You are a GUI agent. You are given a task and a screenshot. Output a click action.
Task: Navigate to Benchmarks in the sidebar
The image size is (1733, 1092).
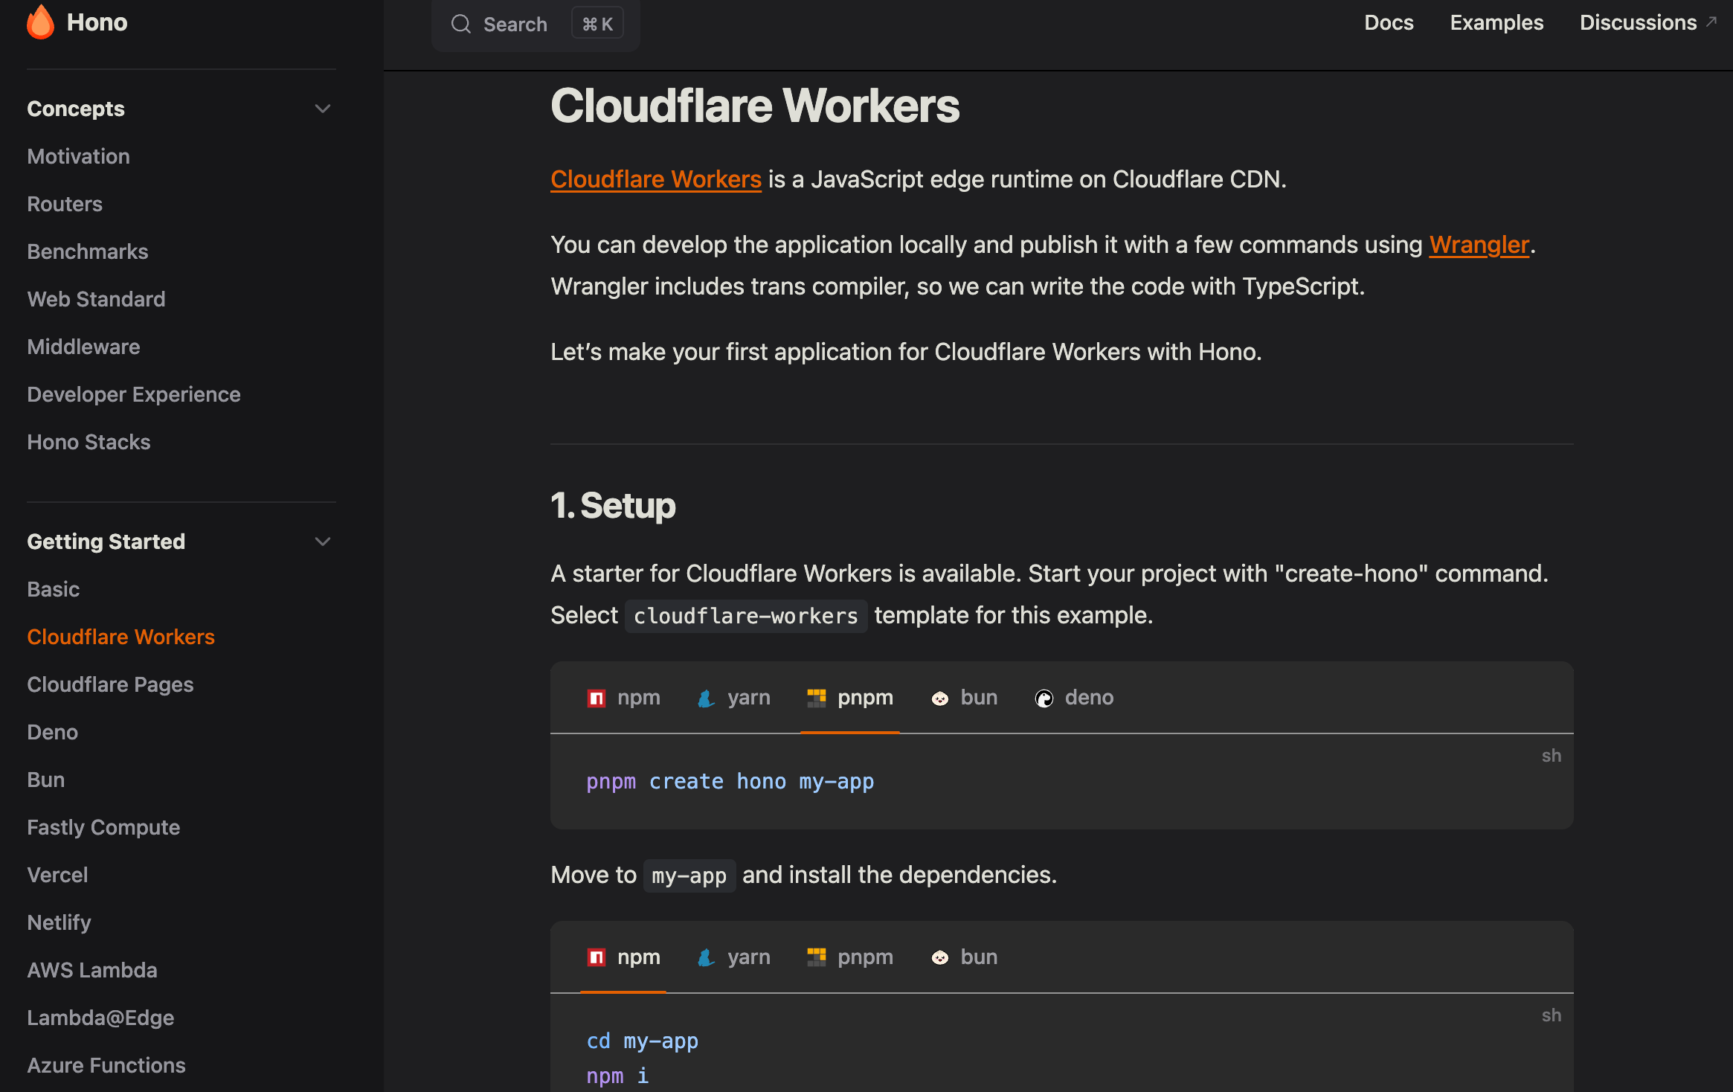tap(88, 251)
